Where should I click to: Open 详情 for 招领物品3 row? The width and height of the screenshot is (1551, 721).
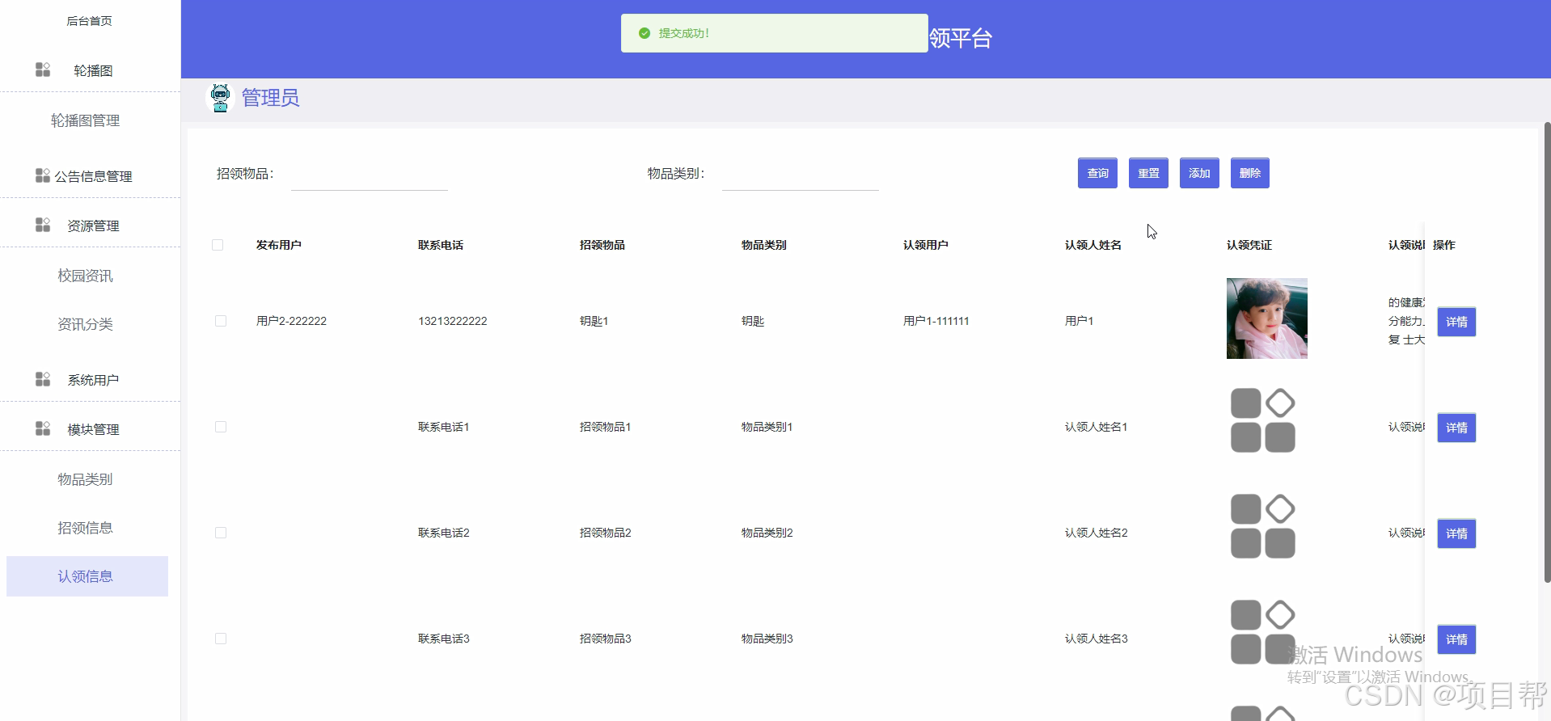coord(1456,639)
